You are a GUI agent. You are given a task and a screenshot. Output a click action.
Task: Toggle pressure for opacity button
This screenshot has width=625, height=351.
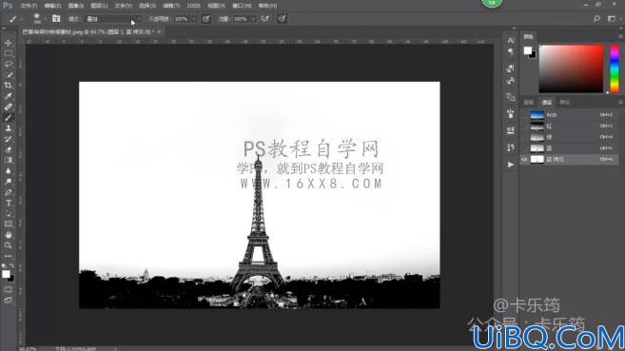(206, 19)
